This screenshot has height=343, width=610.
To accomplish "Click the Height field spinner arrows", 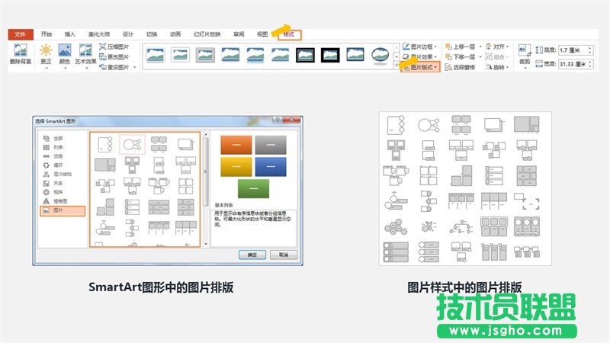I will (589, 50).
